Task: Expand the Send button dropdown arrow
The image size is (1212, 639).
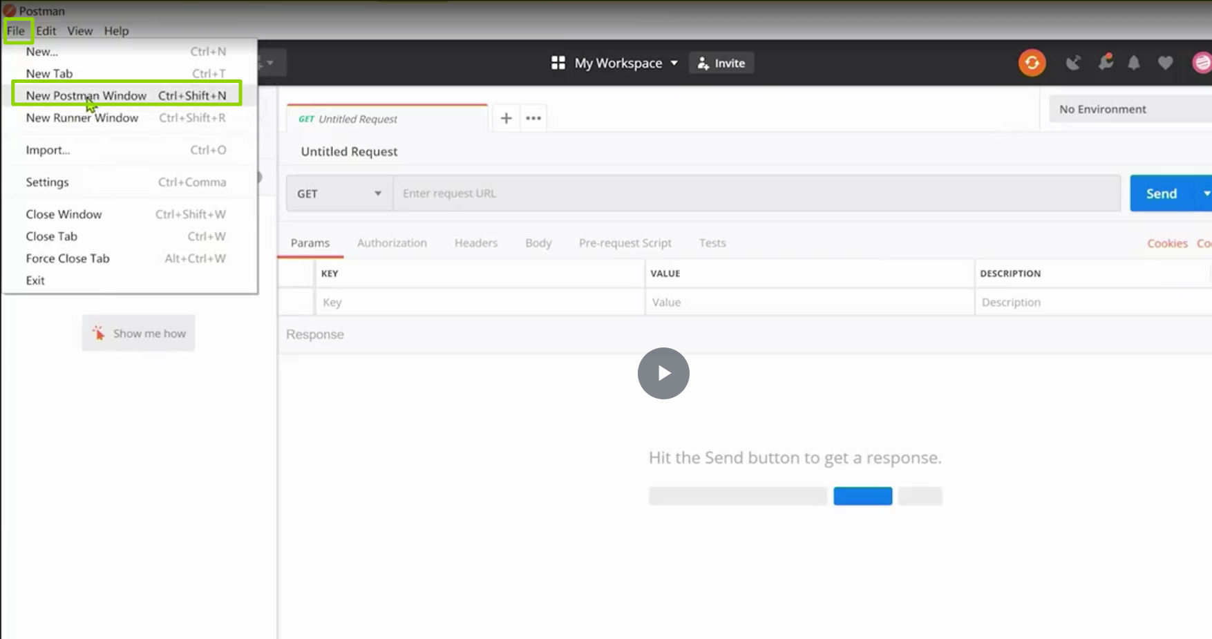Action: coord(1206,194)
